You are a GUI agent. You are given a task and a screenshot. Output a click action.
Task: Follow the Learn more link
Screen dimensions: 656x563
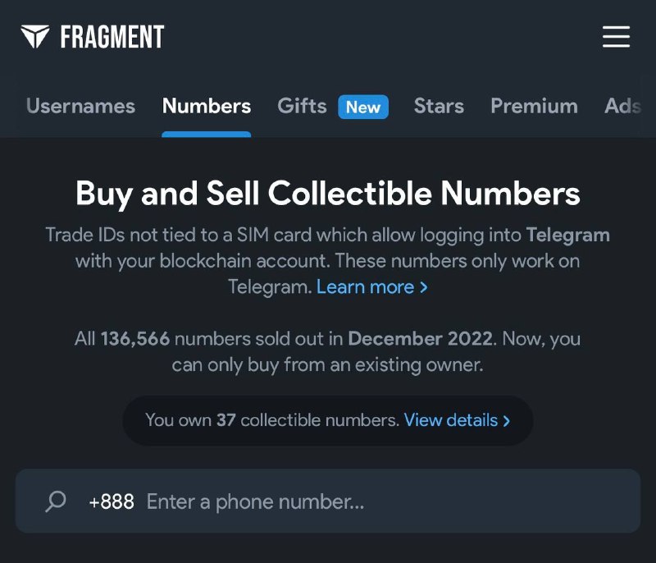pyautogui.click(x=365, y=287)
